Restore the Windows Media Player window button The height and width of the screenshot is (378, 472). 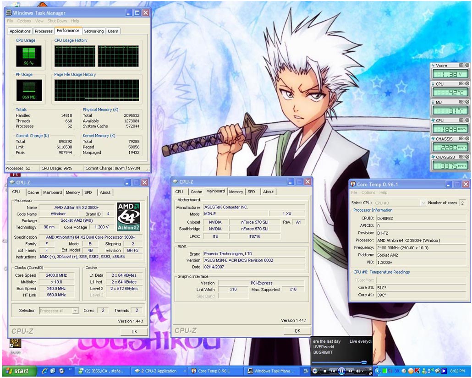[370, 373]
